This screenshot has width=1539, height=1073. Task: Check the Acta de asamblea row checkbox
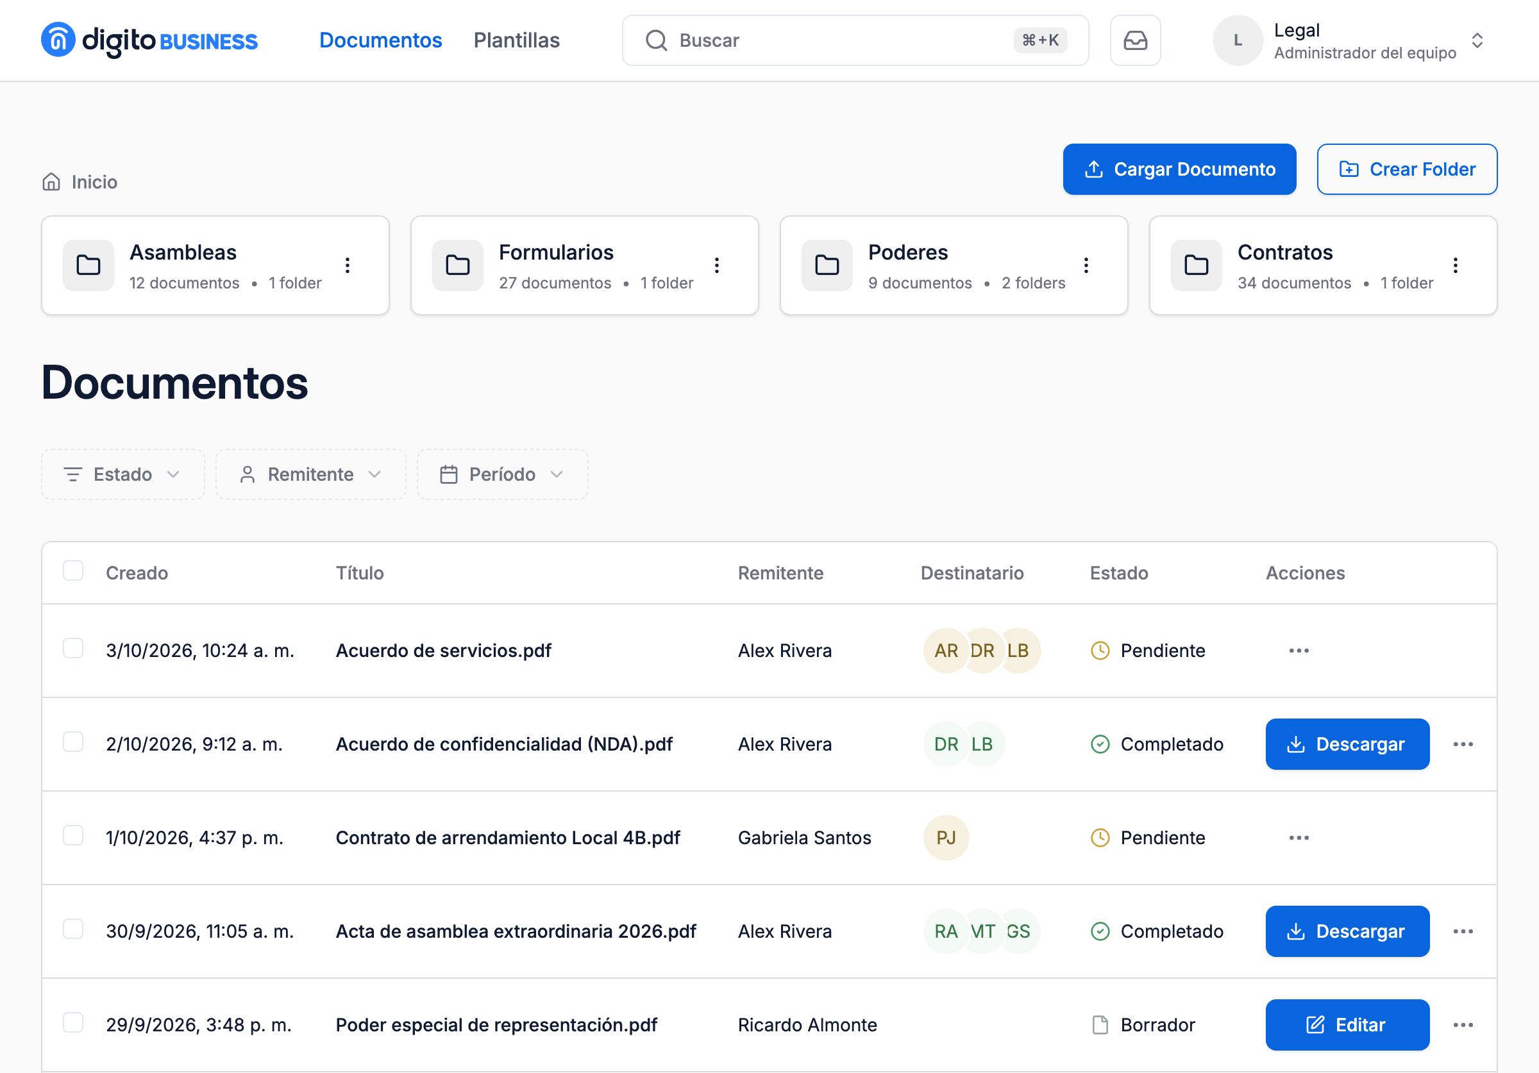coord(73,929)
